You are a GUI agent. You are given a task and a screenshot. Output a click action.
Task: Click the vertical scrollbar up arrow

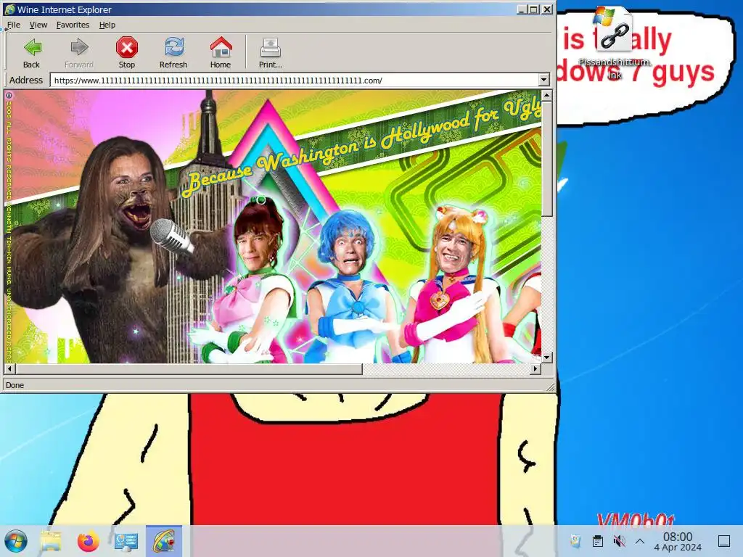click(x=547, y=96)
